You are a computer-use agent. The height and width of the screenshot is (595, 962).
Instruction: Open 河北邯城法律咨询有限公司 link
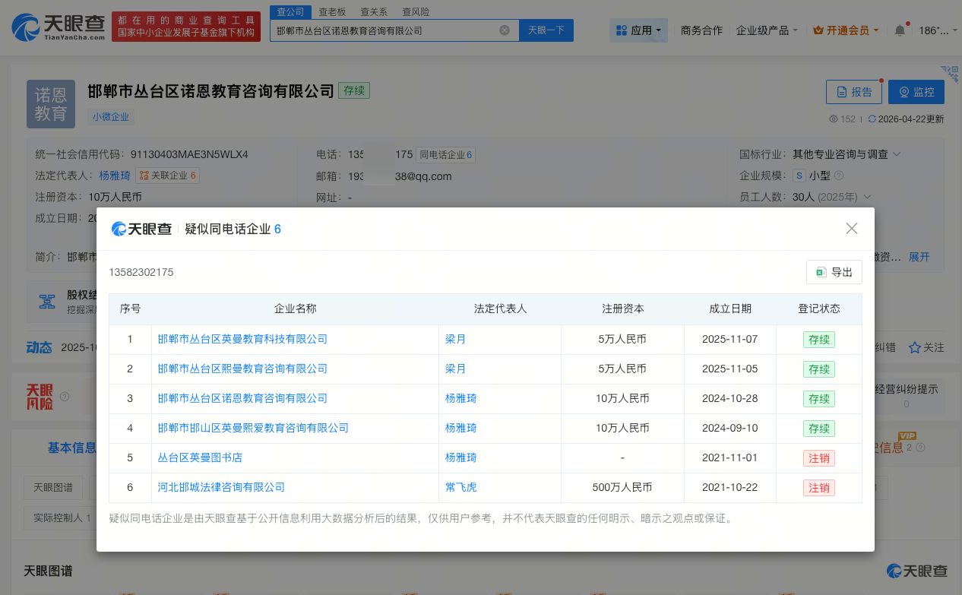[x=221, y=487]
